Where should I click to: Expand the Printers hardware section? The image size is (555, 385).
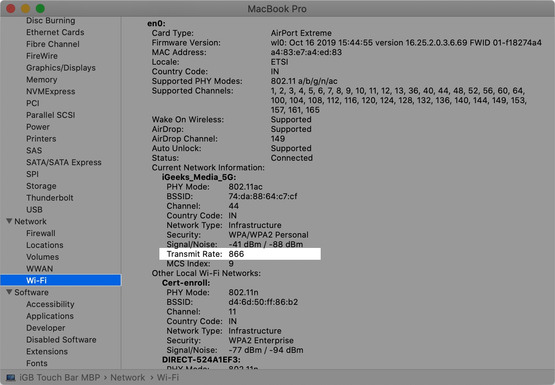(x=41, y=139)
